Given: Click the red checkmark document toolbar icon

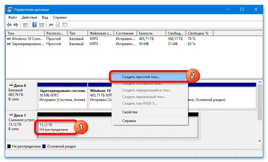Looking at the screenshot, I should (x=58, y=25).
